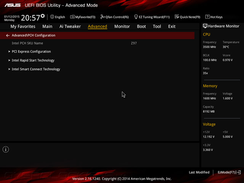Screen dimensions: 244x183
Task: Click the 3500 MHz CPU frequency value
Action: pos(209,47)
